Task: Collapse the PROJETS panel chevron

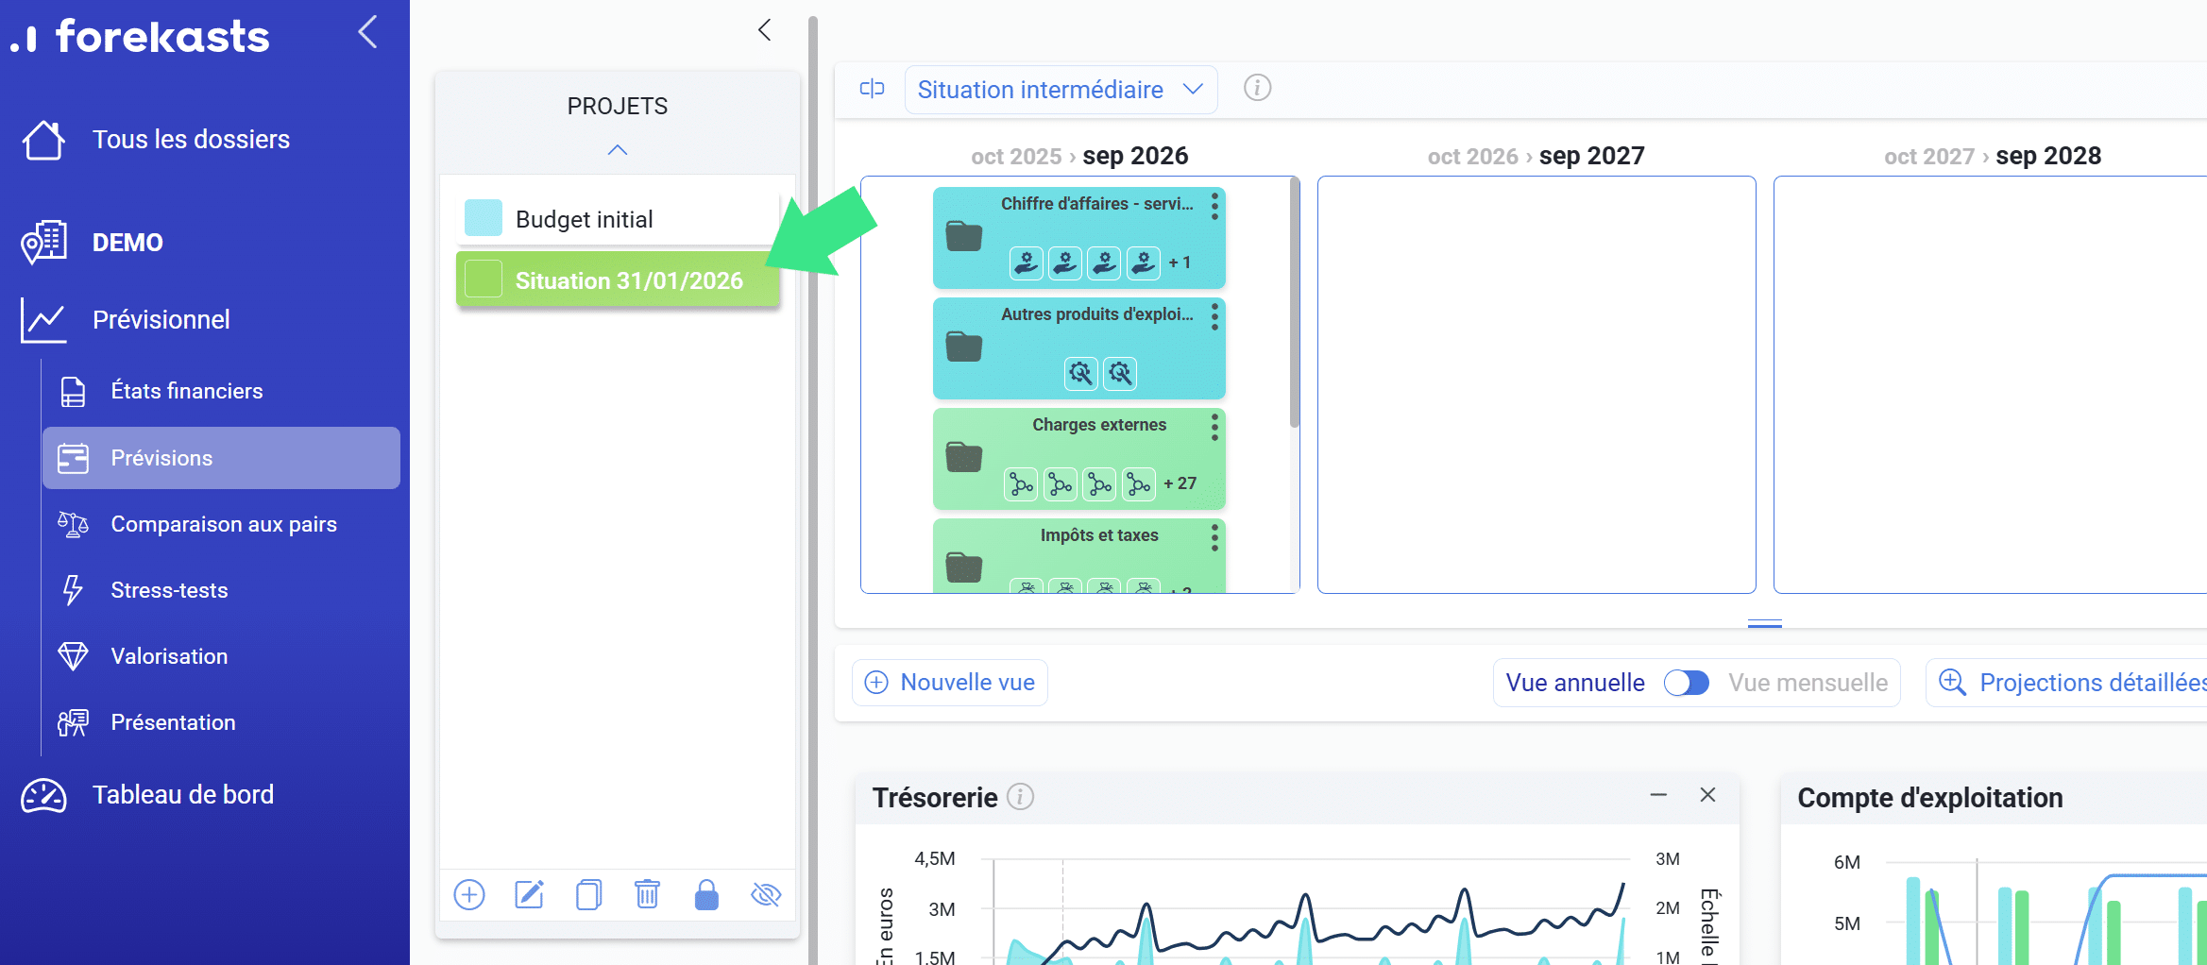Action: click(x=618, y=150)
